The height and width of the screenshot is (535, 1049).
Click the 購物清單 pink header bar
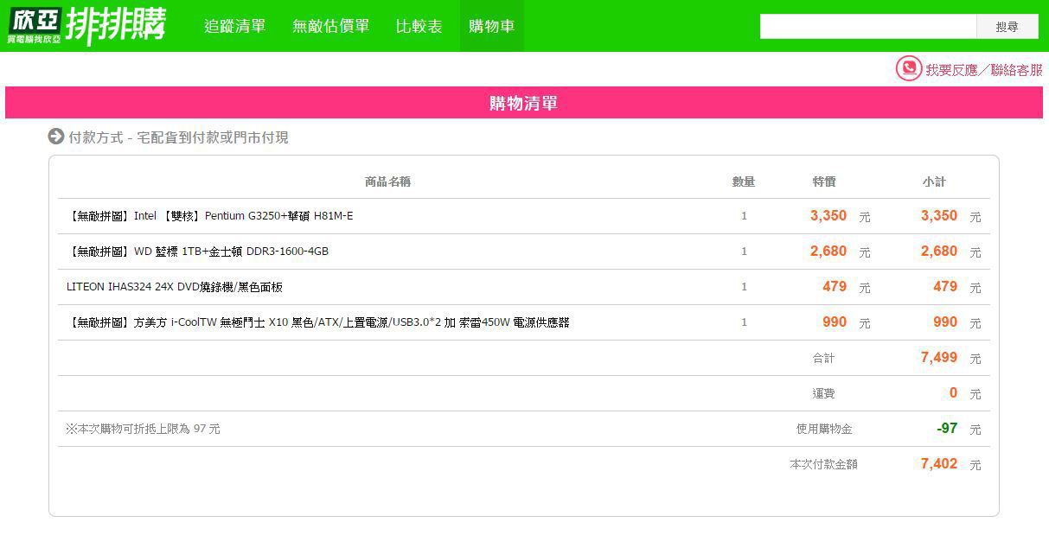pos(524,103)
